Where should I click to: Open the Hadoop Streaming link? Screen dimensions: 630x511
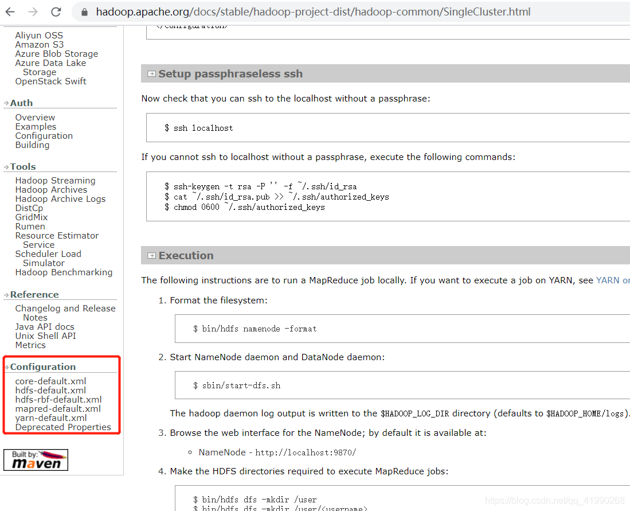click(x=56, y=181)
